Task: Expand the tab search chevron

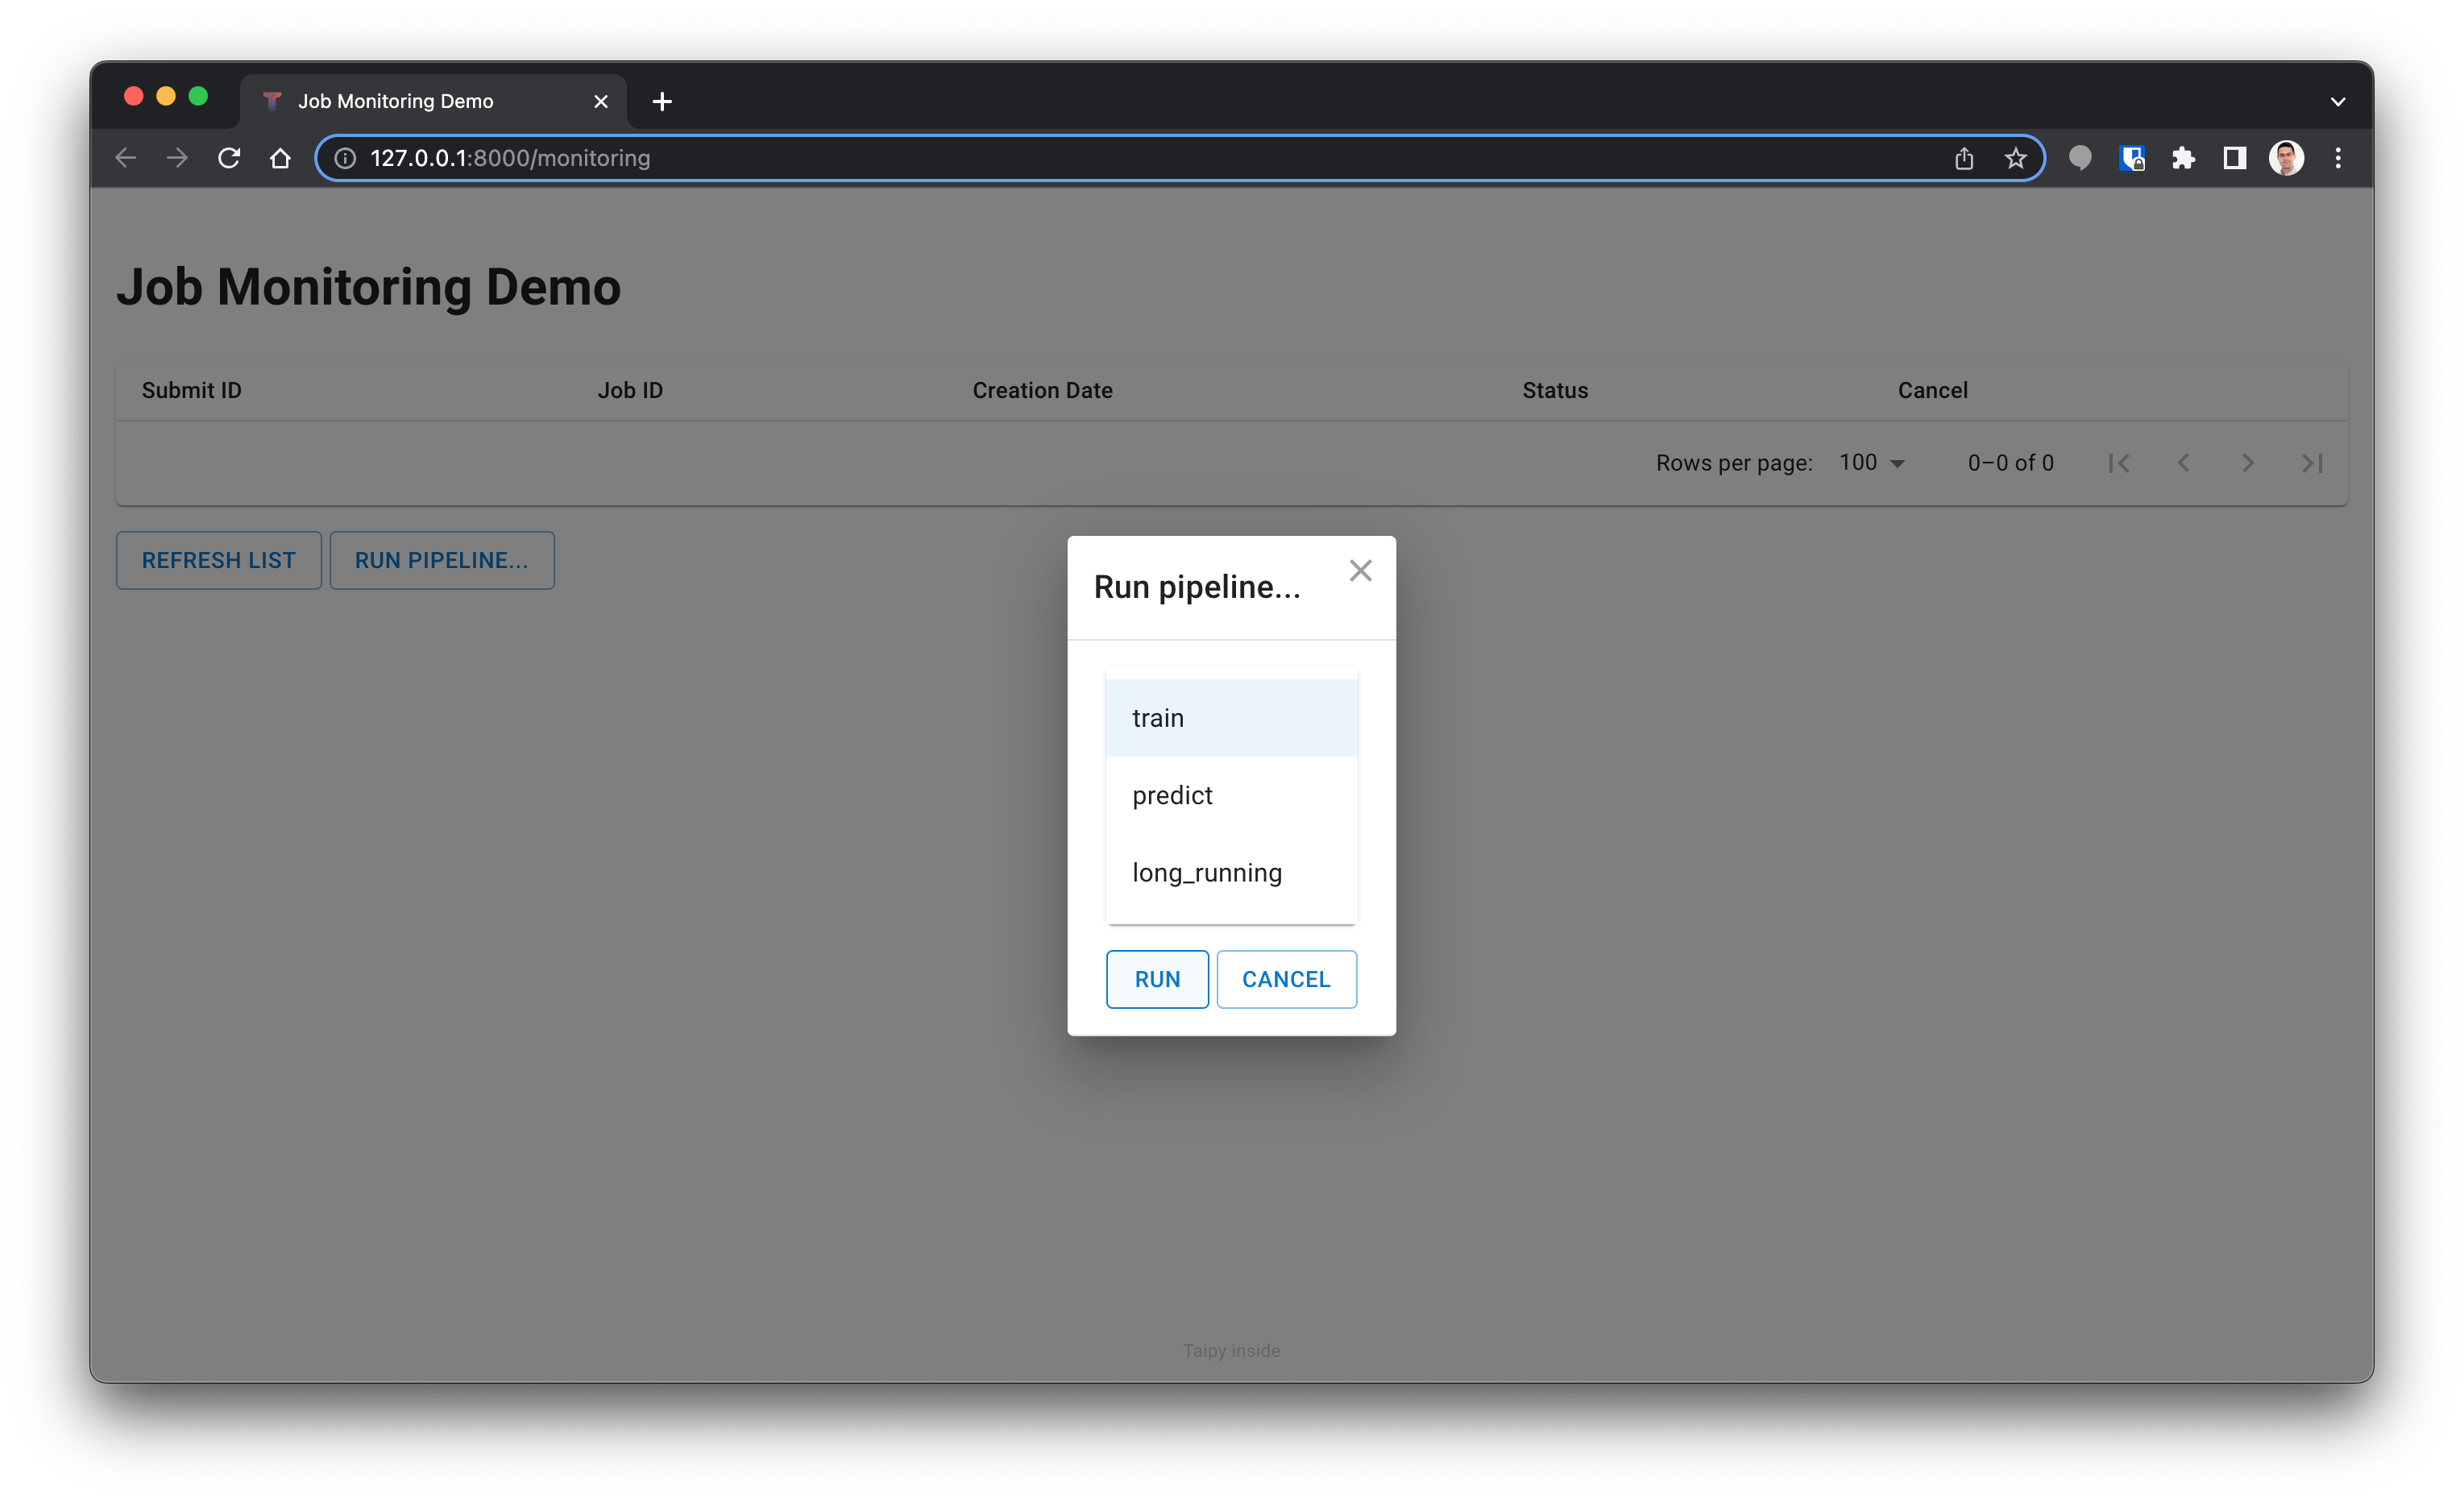Action: coord(2337,101)
